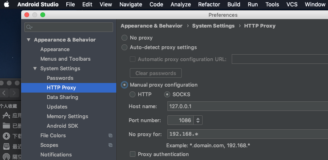Click the Applications icon in Finder sidebar
328x160 pixels.
tap(6, 116)
